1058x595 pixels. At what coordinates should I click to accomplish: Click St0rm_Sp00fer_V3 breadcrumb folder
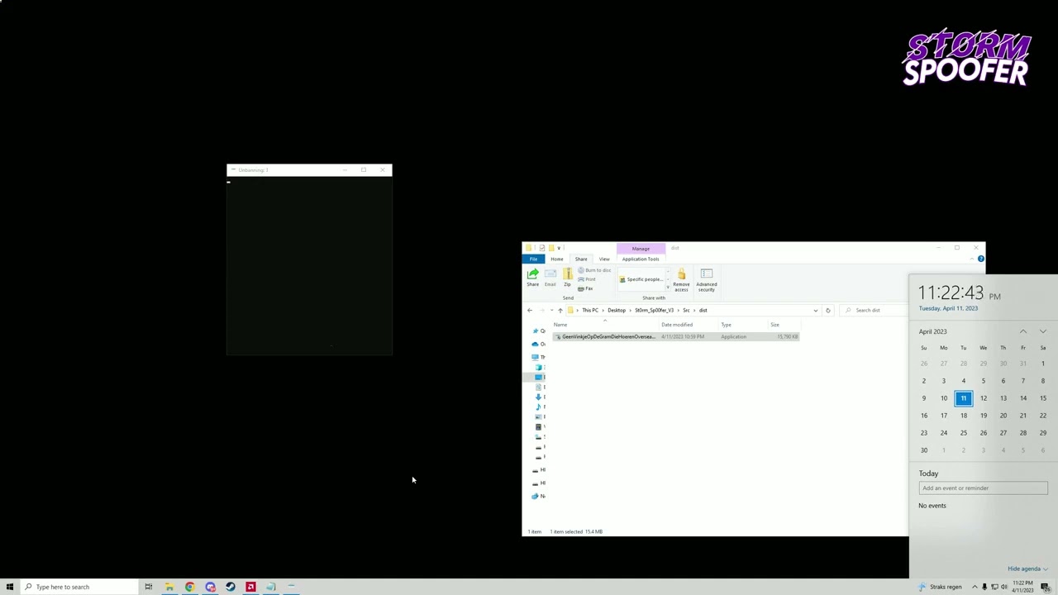[x=654, y=310]
